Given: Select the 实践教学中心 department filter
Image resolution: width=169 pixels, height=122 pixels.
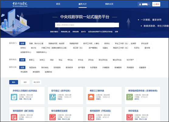Looking at the screenshot, I should (x=26, y=52).
